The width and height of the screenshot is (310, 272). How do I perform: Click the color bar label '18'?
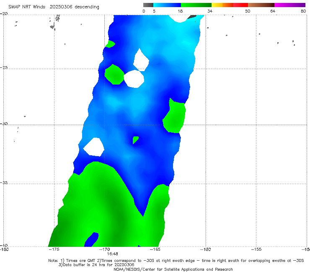click(x=180, y=11)
